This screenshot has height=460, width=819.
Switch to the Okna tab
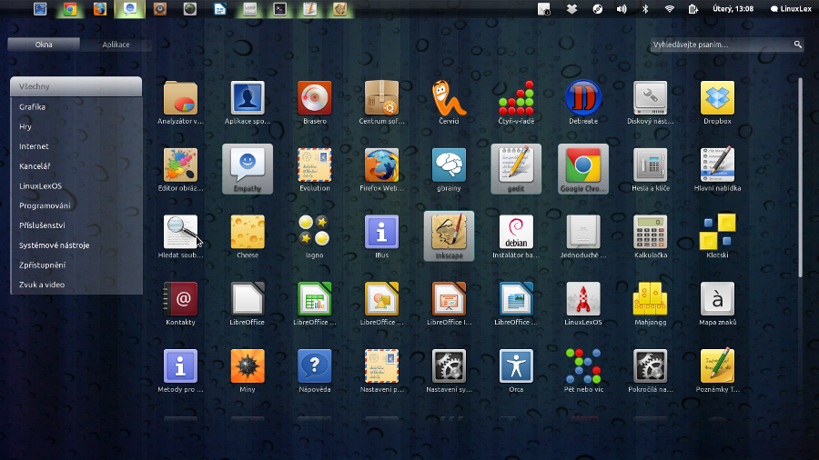click(44, 45)
